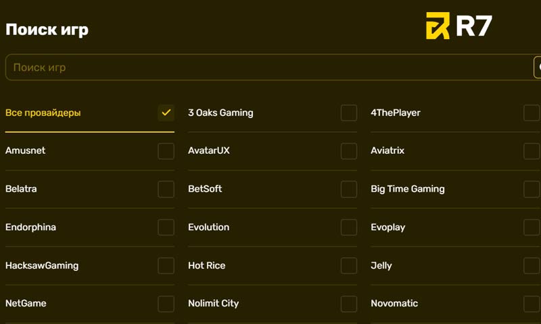Click the Jelly provider label
Image resolution: width=541 pixels, height=324 pixels.
pos(381,266)
